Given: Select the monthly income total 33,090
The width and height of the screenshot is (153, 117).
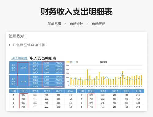Looking at the screenshot, I should pos(23,68).
